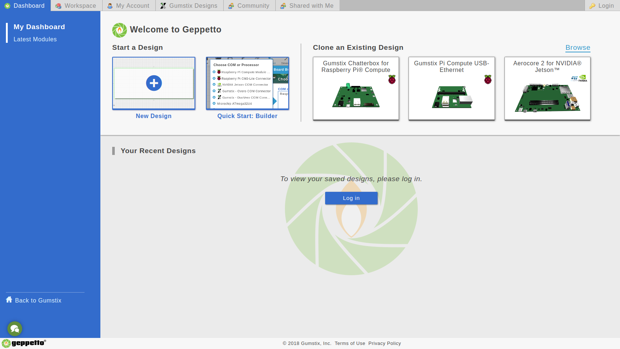
Task: Switch to the Shared with Me tab
Action: (x=307, y=6)
